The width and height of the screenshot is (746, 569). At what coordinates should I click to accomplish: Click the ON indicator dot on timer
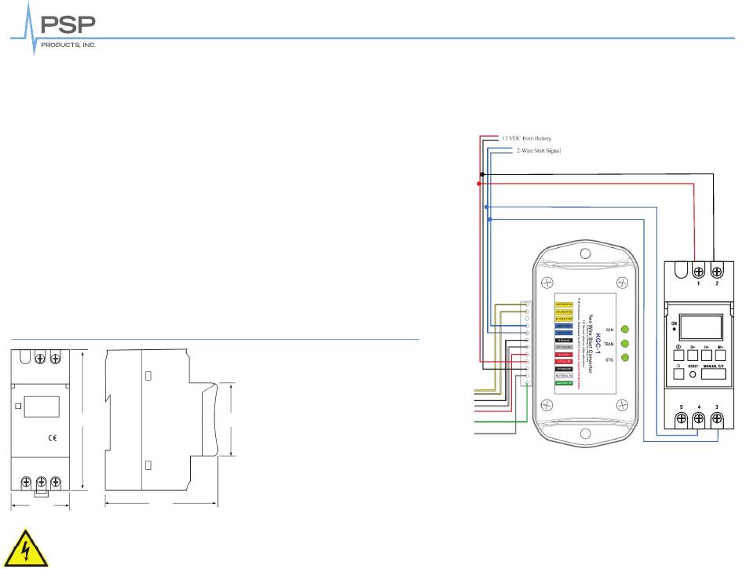click(675, 329)
